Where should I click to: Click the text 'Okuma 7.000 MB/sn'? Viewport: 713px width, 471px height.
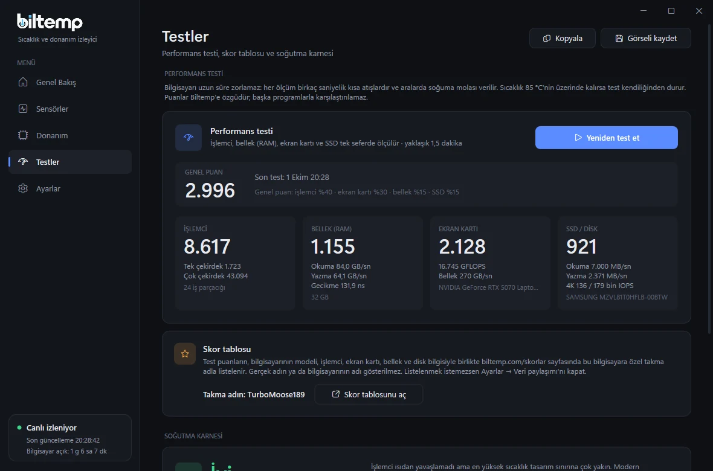(x=598, y=266)
